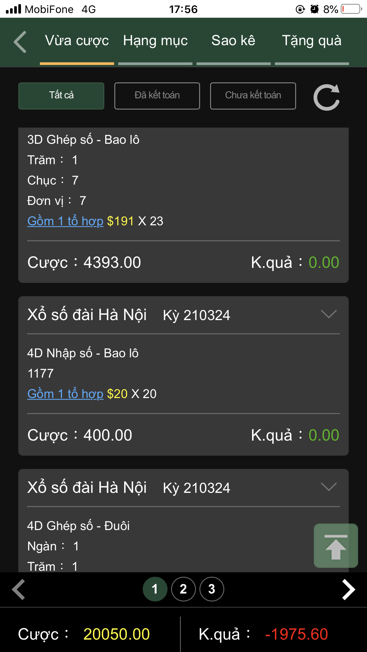Tap the battery indicator in status bar

[x=351, y=9]
